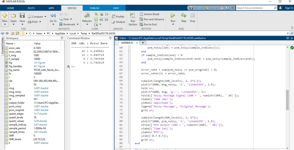Switch to the PLOTS tab
Viewport: 294px width, 150px height.
click(31, 8)
